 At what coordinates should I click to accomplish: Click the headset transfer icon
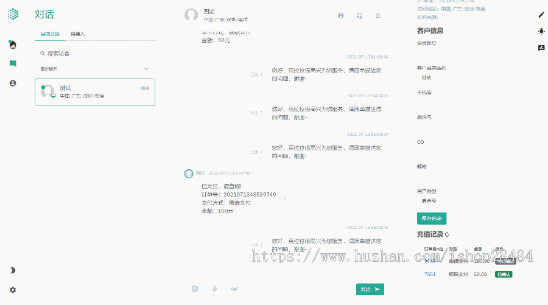tap(360, 16)
